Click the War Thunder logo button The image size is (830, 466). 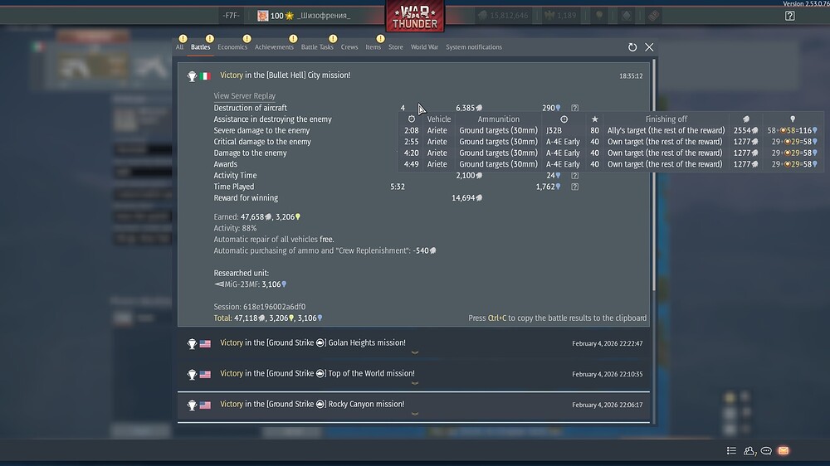(x=414, y=16)
